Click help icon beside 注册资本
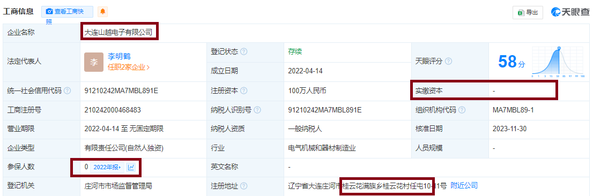593x196 pixels. [x=244, y=91]
